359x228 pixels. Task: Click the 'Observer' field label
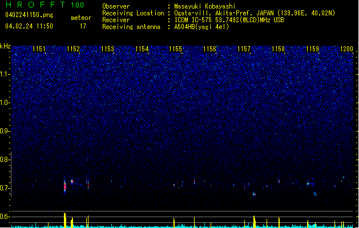point(116,6)
